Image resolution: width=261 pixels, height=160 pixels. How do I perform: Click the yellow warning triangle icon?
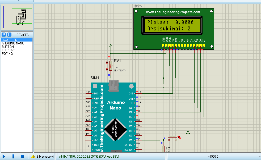click(33, 157)
